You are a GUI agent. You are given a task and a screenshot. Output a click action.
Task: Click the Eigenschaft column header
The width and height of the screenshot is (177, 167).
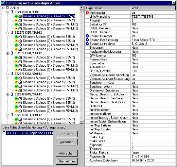(107, 8)
